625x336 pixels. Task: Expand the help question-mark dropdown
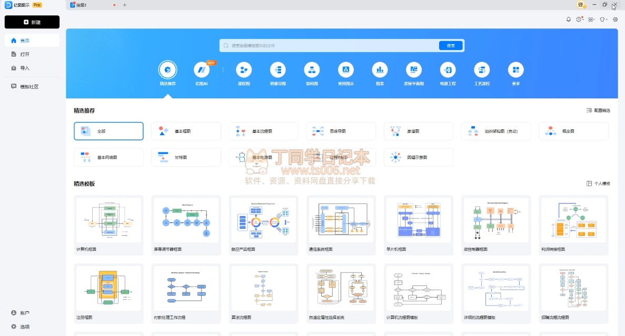tap(580, 19)
